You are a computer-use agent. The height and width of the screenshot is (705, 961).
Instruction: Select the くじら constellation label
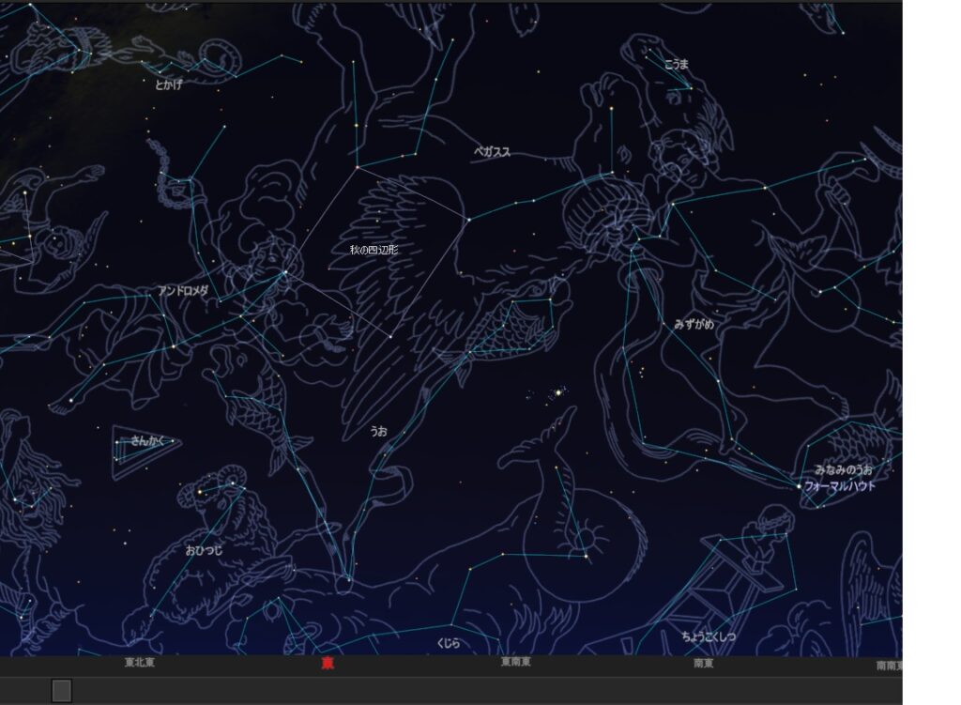[449, 643]
